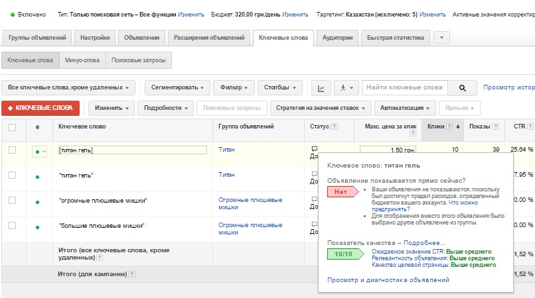Click Просмотр и диагностика объявлений link

pos(388,280)
